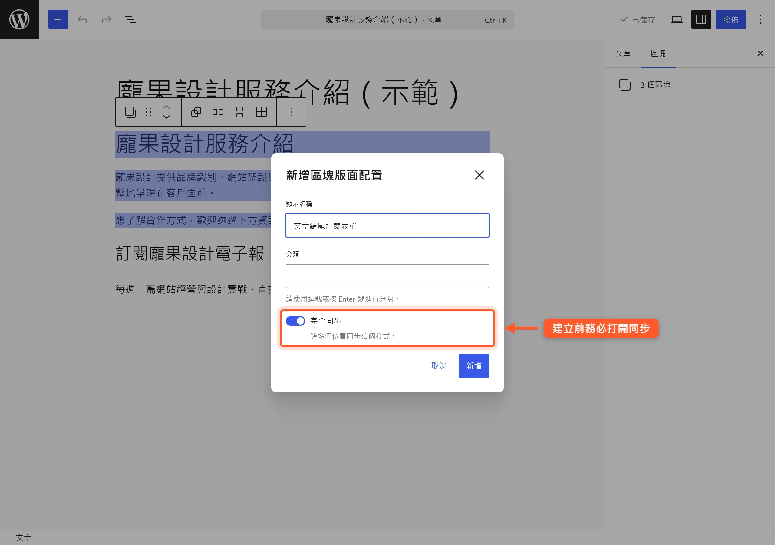Undo the last change
The width and height of the screenshot is (775, 545).
coord(82,20)
